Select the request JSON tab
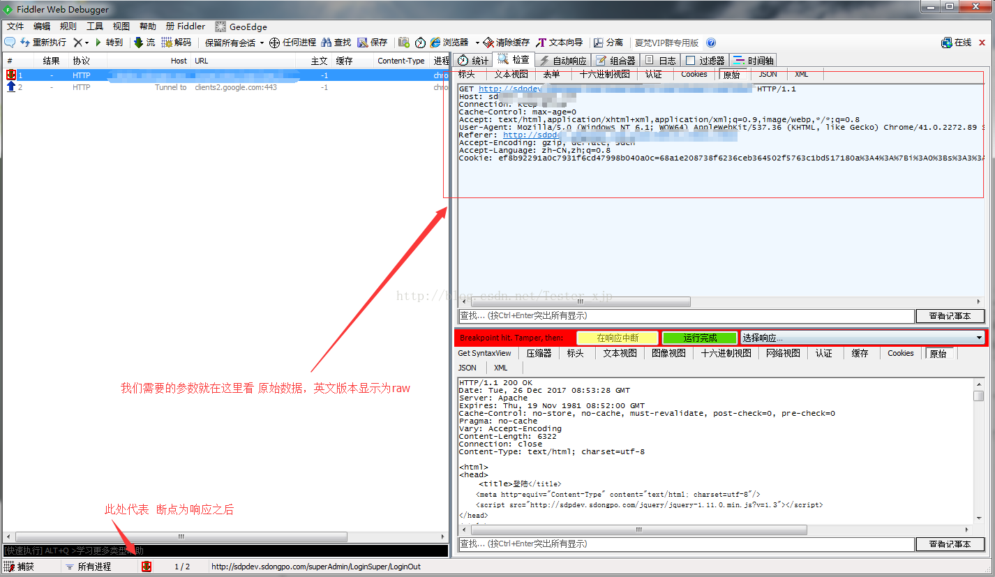 (768, 74)
